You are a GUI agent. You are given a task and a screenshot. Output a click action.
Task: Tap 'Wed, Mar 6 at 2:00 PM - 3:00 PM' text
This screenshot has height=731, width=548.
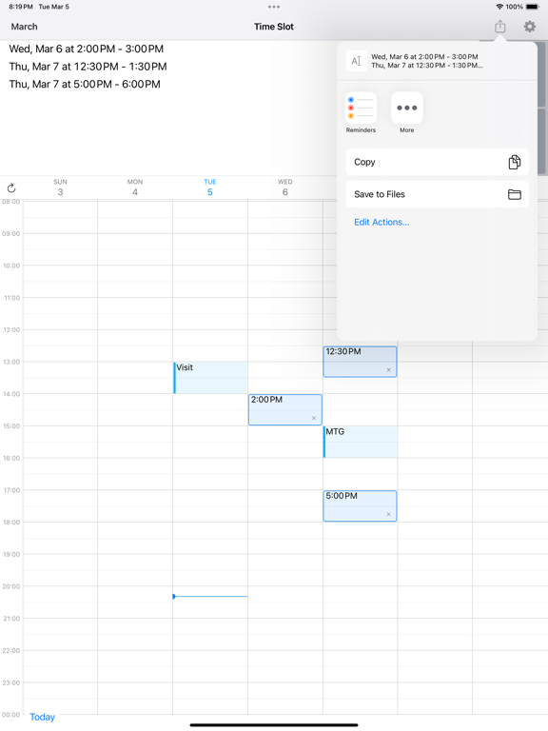click(87, 49)
